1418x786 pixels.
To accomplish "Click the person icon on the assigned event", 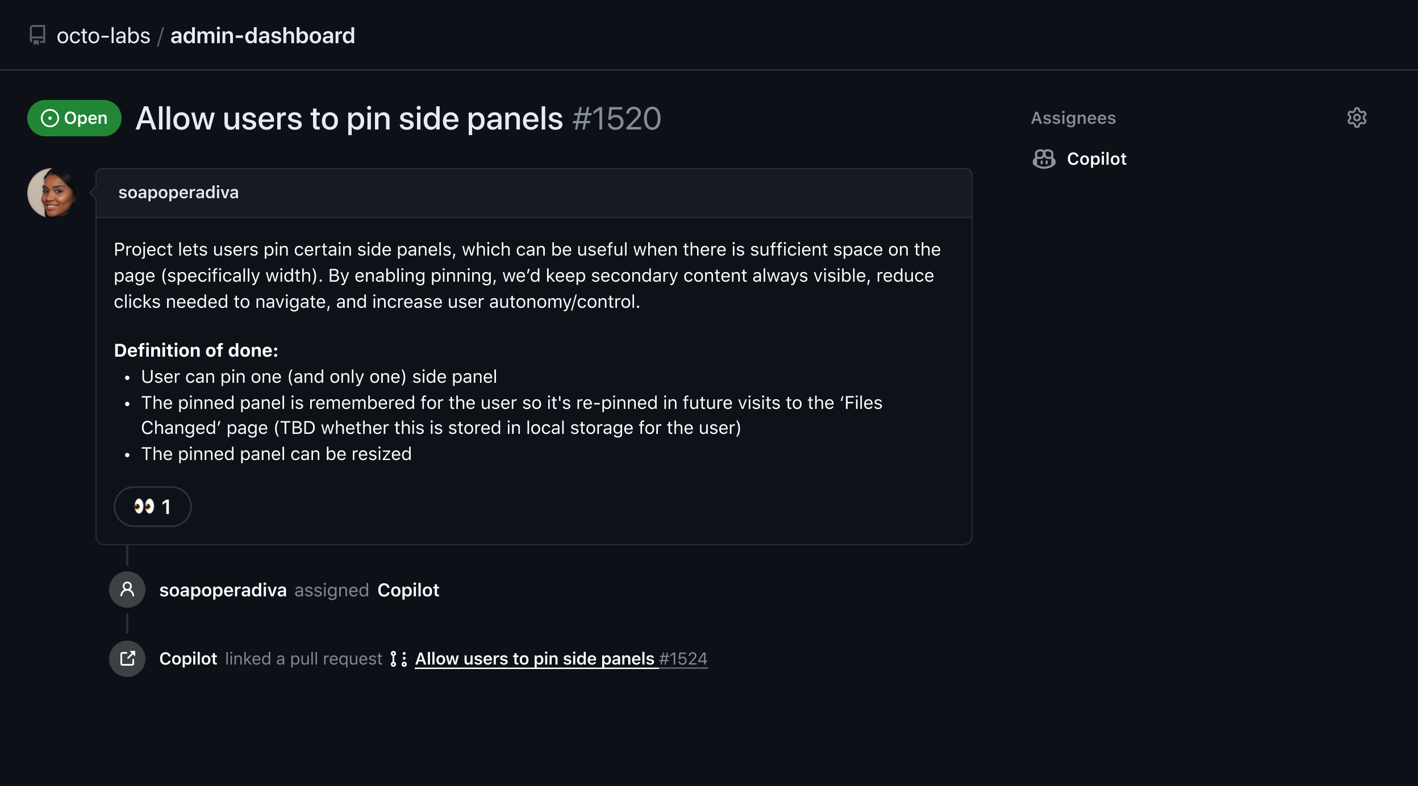I will [x=127, y=589].
